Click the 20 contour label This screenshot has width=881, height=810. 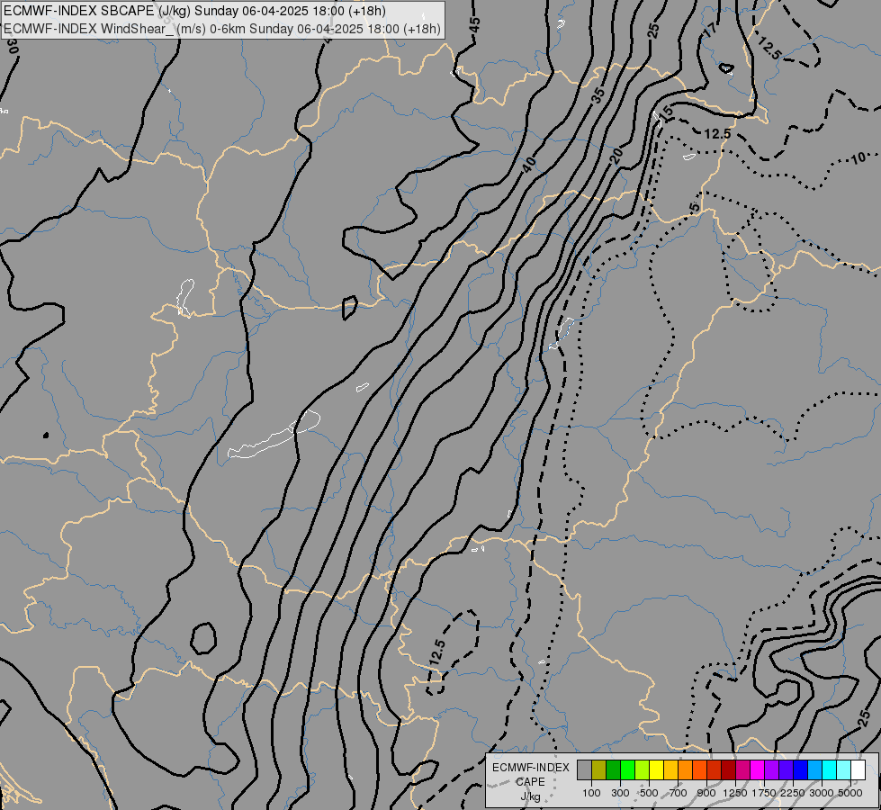coord(617,155)
